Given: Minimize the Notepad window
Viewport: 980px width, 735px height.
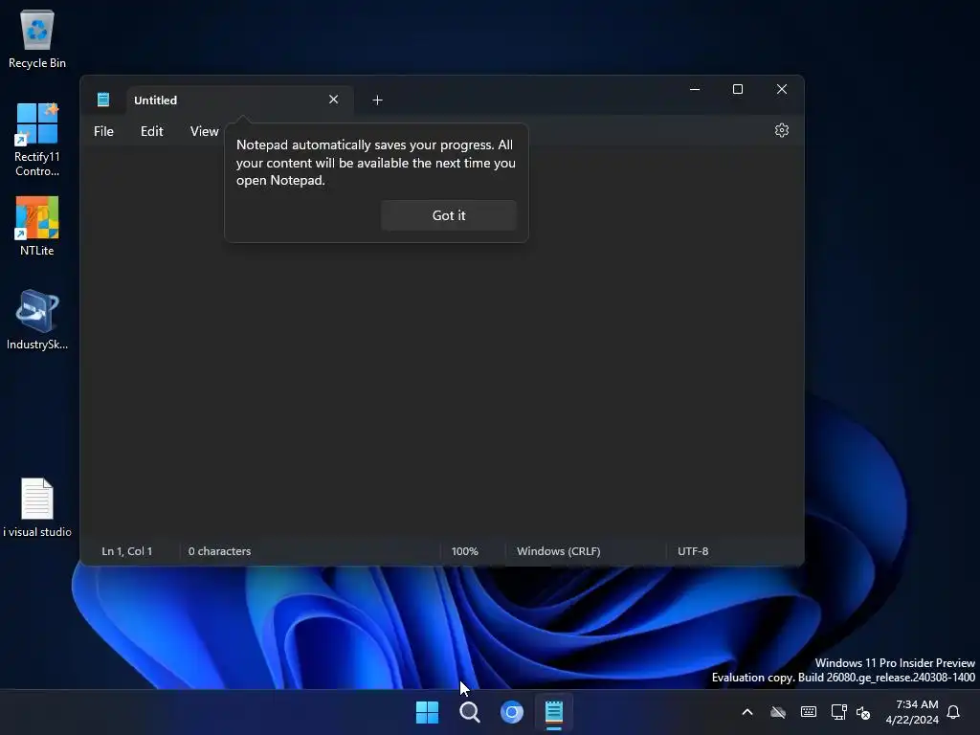Looking at the screenshot, I should pos(695,89).
